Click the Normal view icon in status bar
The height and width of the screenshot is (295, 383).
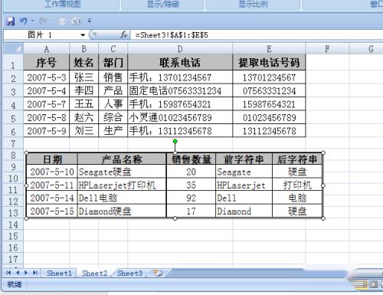[x=362, y=284]
